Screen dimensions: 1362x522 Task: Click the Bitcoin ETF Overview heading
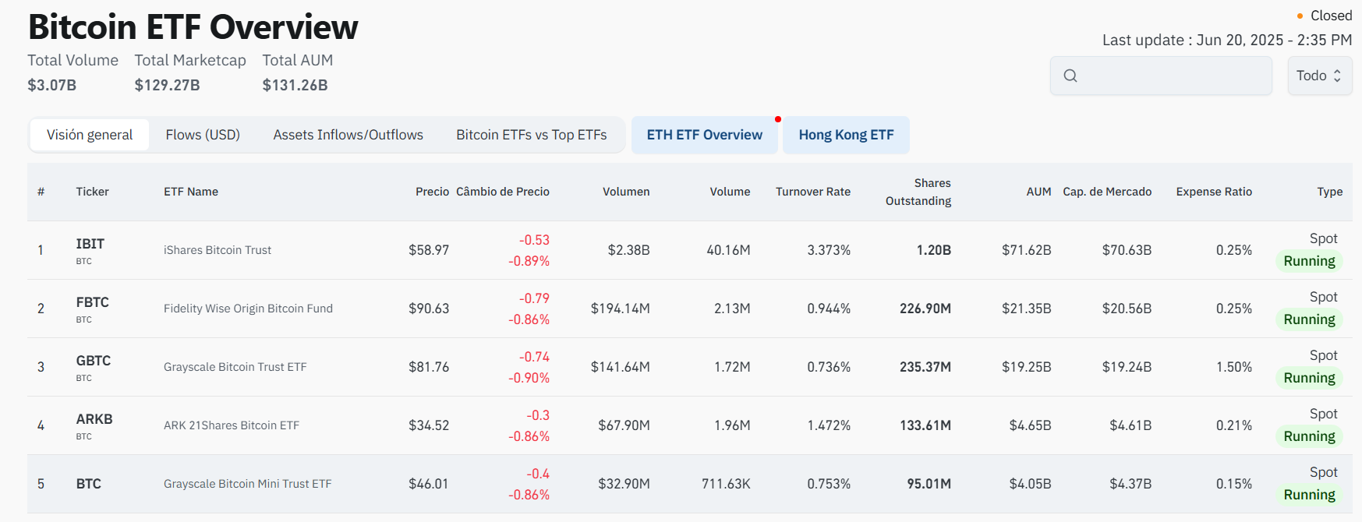pyautogui.click(x=193, y=27)
